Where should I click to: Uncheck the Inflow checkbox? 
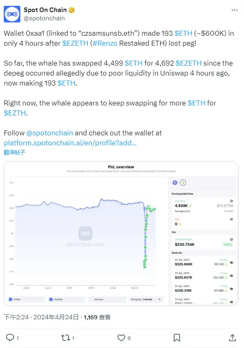10,299
